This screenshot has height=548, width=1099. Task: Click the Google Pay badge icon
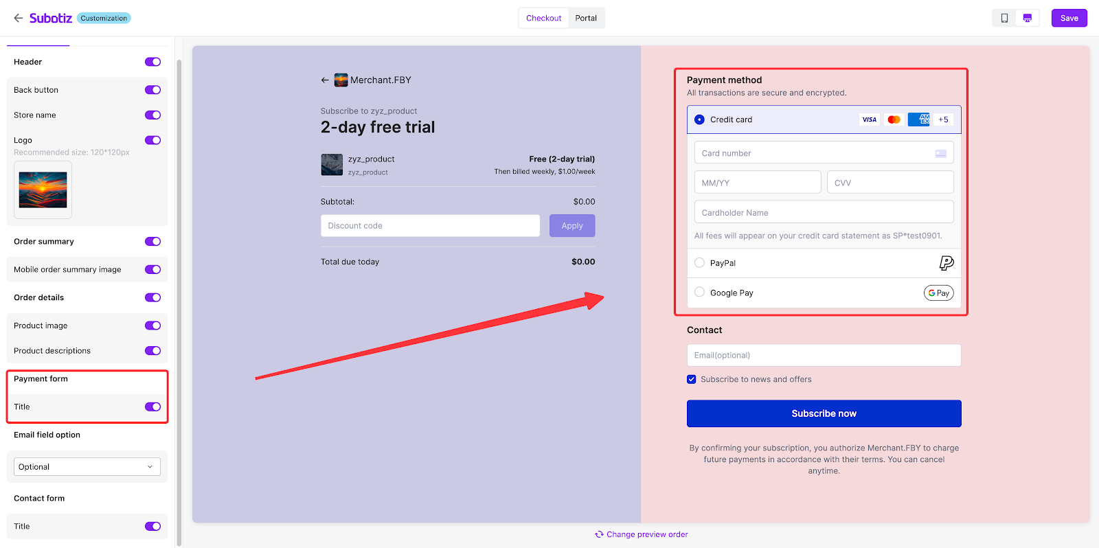click(x=938, y=293)
